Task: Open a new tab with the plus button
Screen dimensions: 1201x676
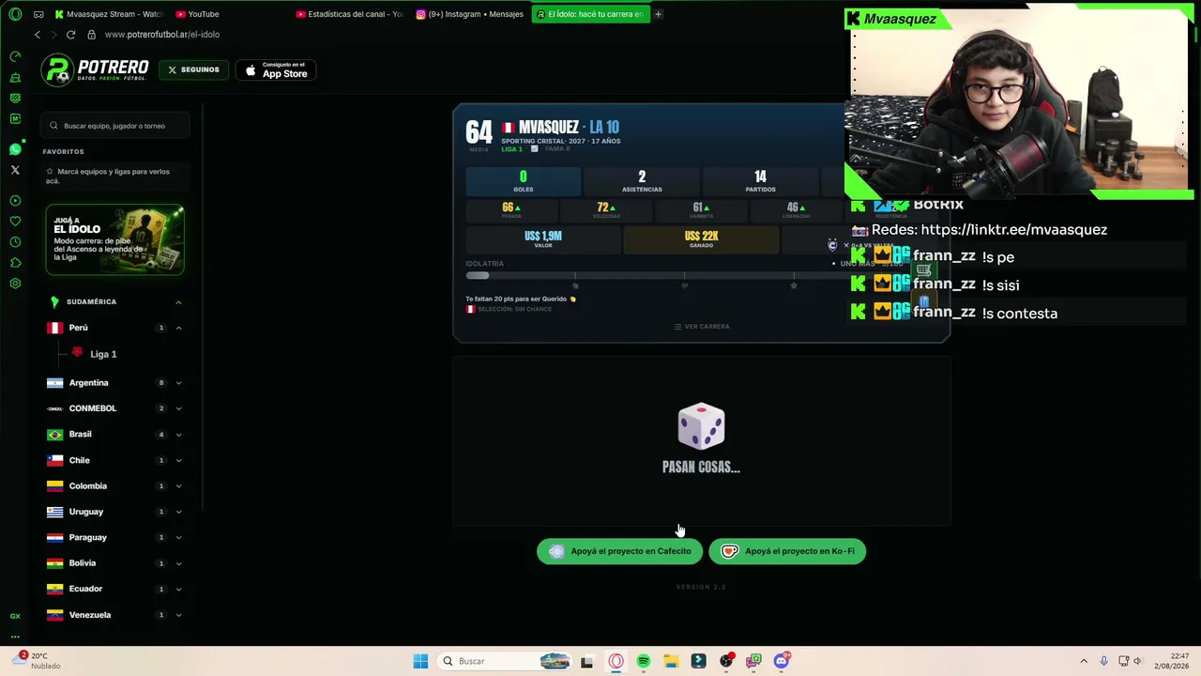Action: (658, 14)
